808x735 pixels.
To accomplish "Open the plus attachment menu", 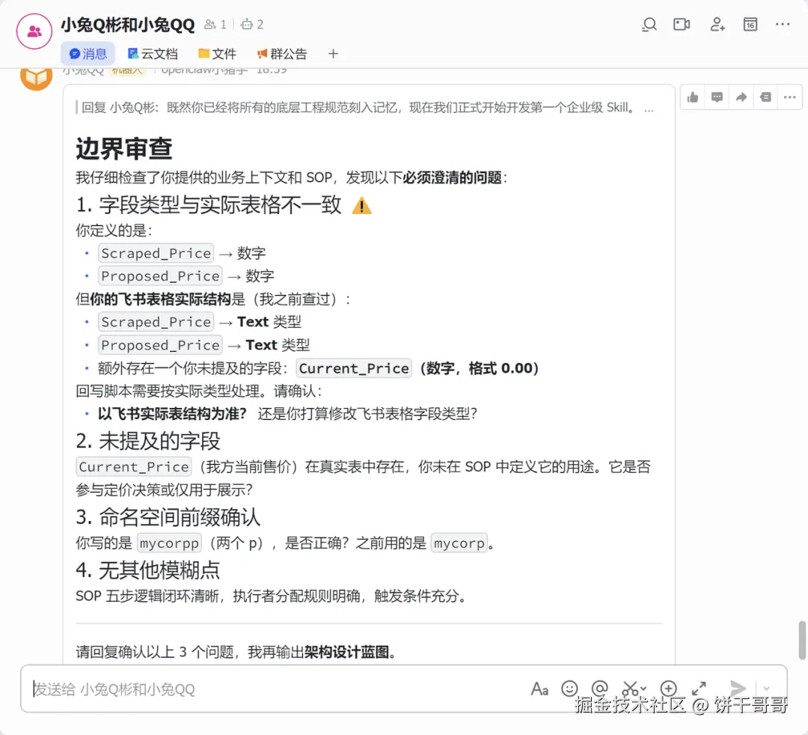I will pos(668,689).
